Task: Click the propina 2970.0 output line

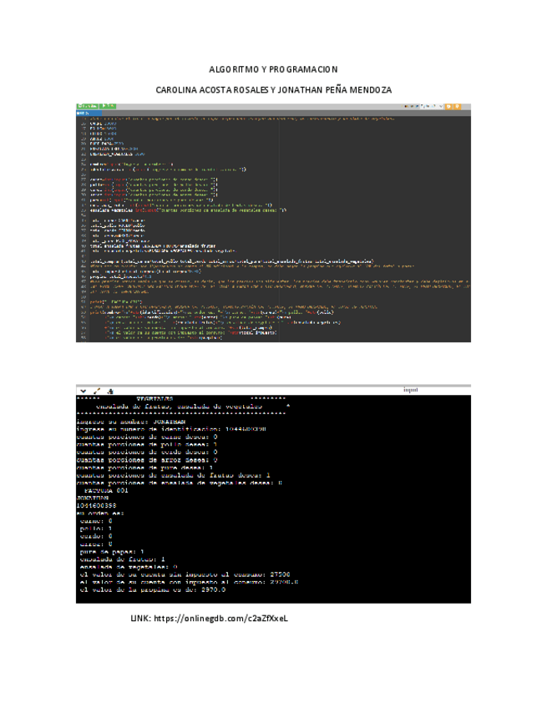Action: [153, 589]
